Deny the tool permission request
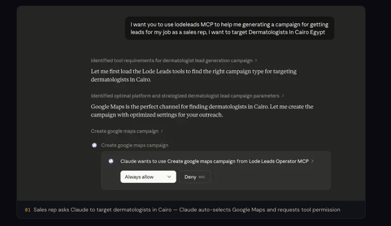This screenshot has height=226, width=391. click(x=195, y=177)
